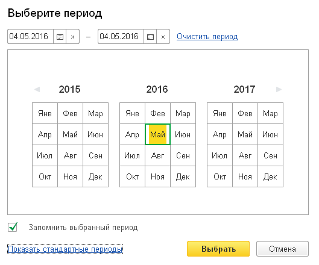Select Июн in 2016
This screenshot has height=265, width=319.
coord(183,134)
